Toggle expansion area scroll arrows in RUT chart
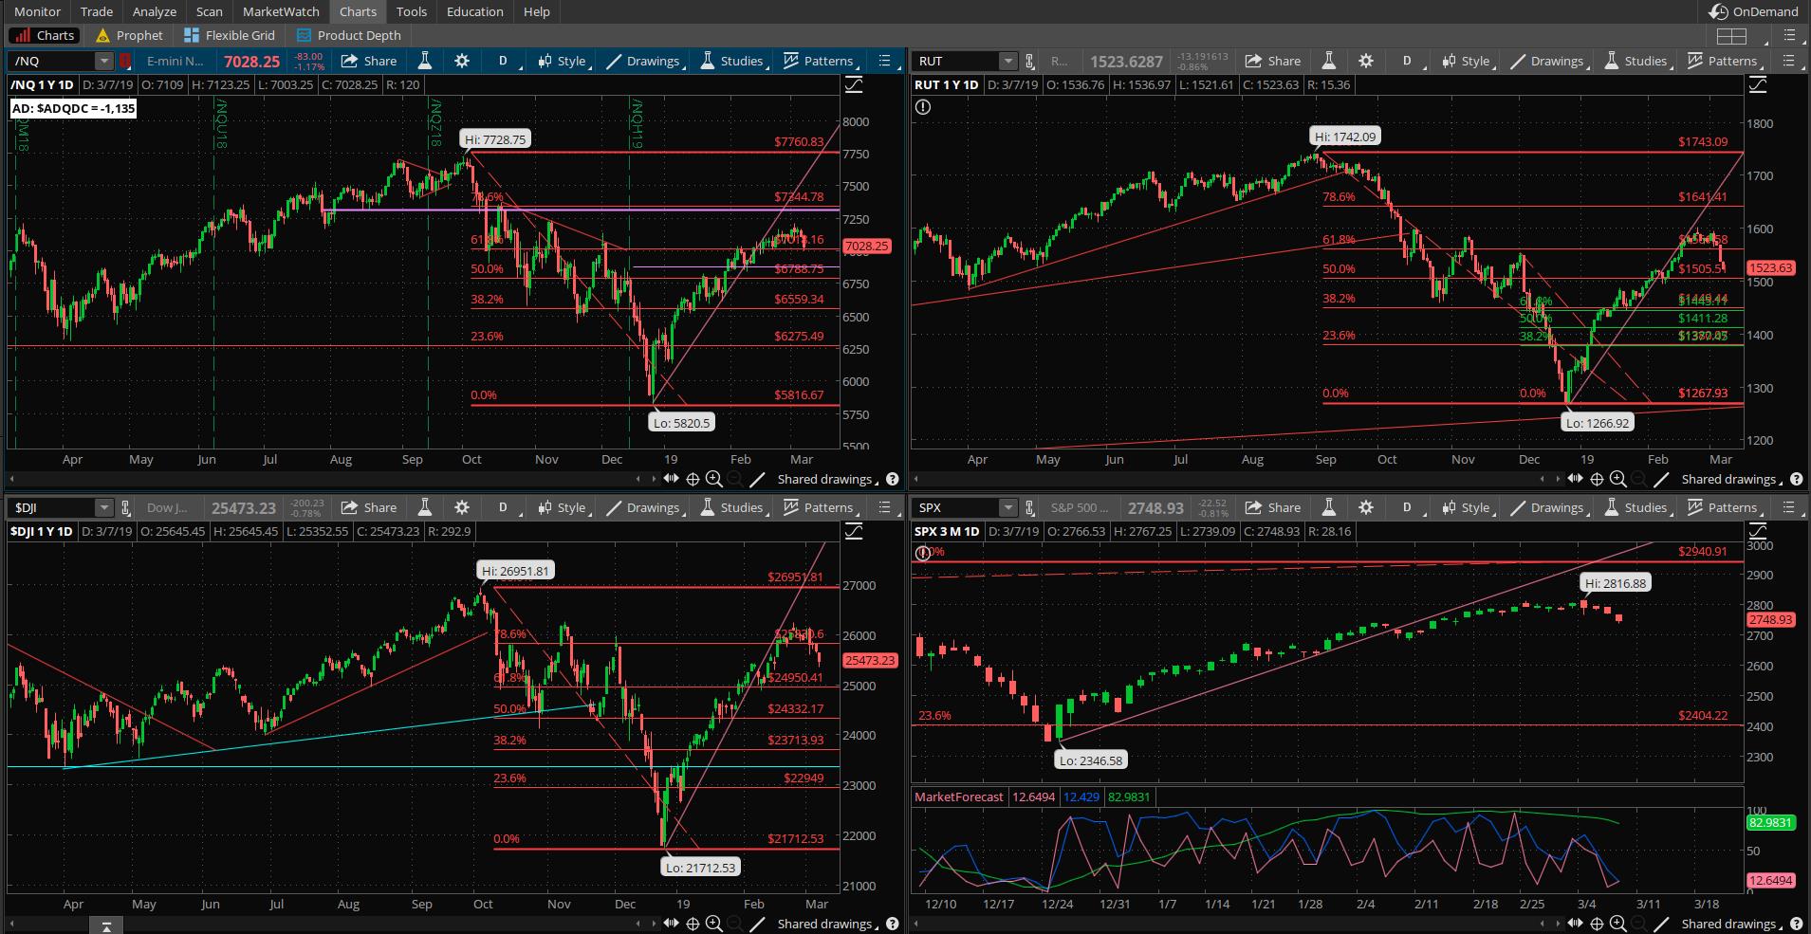1811x934 pixels. [1575, 479]
